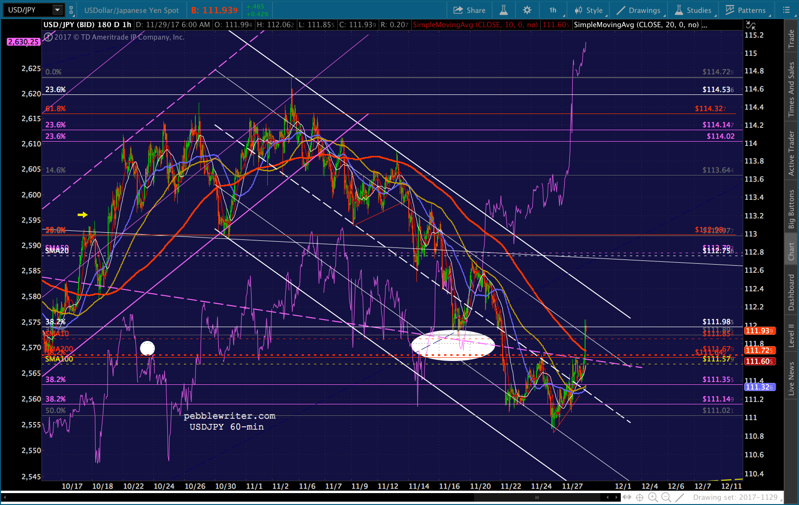Click the 115.2 price axis label
The image size is (799, 505).
pos(754,35)
